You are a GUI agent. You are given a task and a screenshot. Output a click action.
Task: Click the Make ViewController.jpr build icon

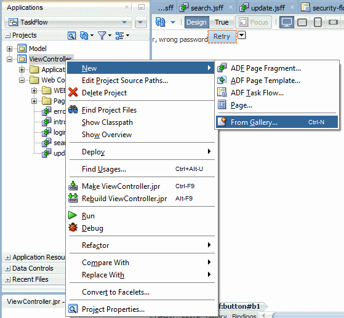coord(73,186)
